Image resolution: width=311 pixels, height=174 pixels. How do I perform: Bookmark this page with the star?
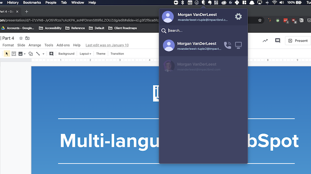point(260,20)
